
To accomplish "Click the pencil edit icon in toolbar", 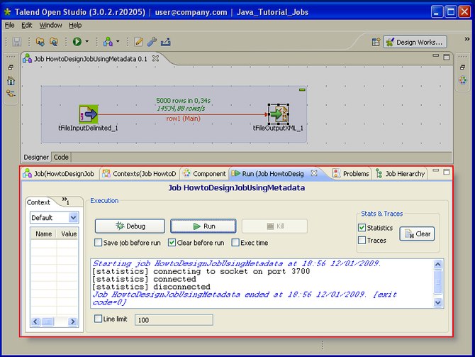I will coord(138,42).
